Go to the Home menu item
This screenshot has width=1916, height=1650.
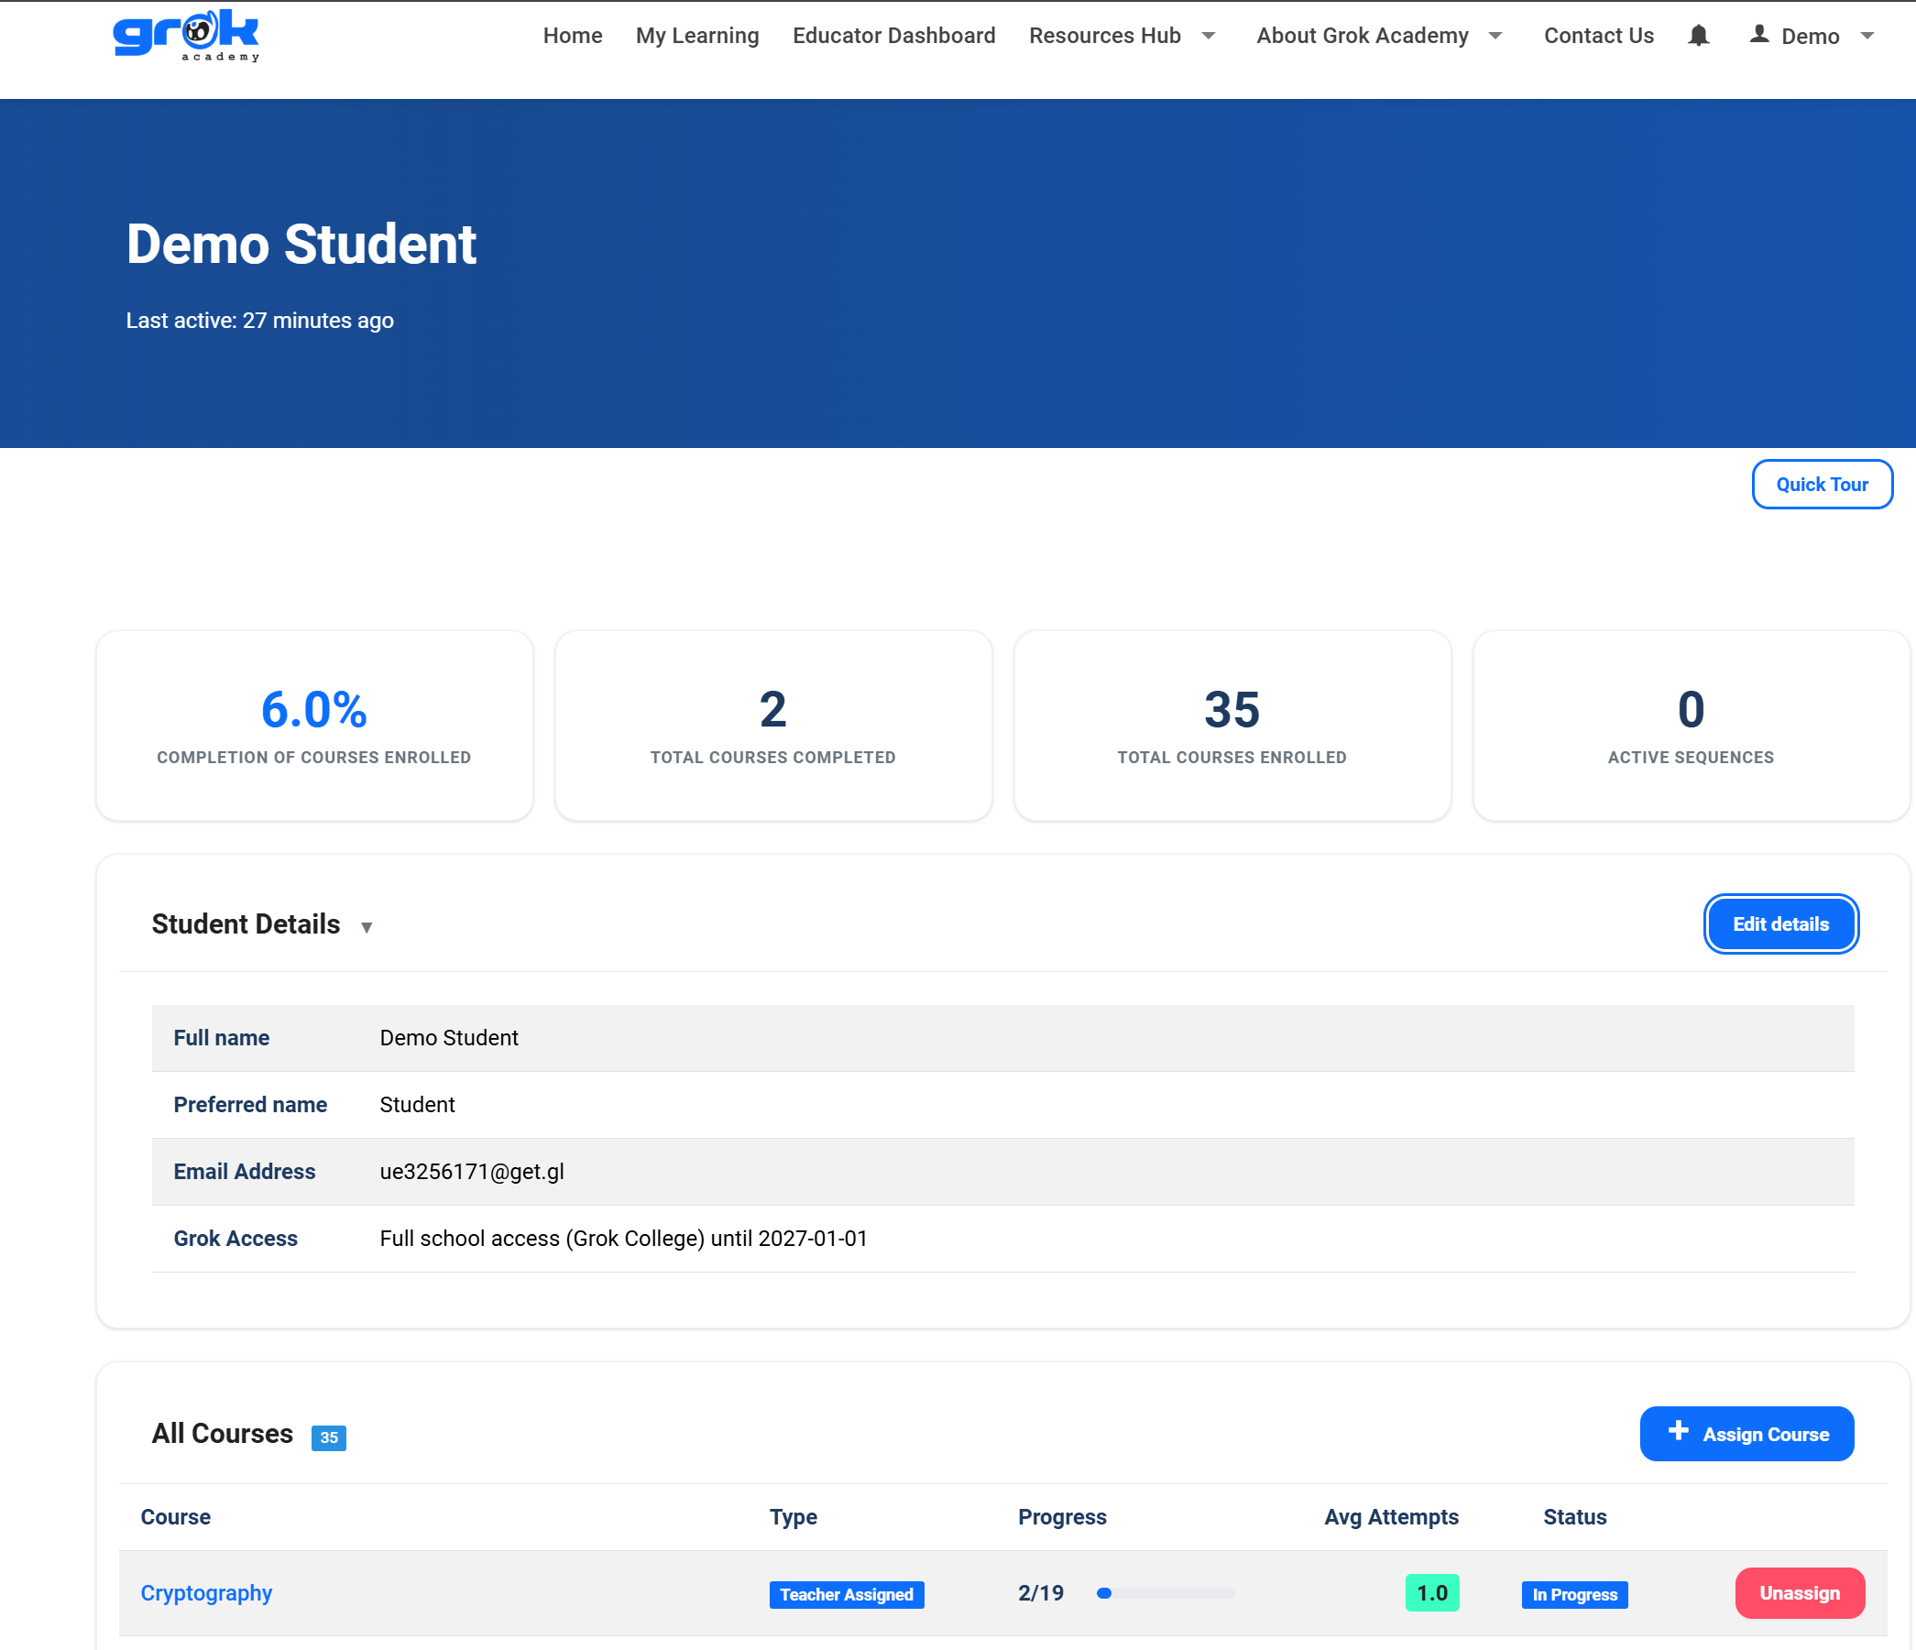[573, 36]
